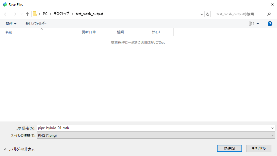Go up one folder level
This screenshot has height=156, width=277.
(x=27, y=14)
